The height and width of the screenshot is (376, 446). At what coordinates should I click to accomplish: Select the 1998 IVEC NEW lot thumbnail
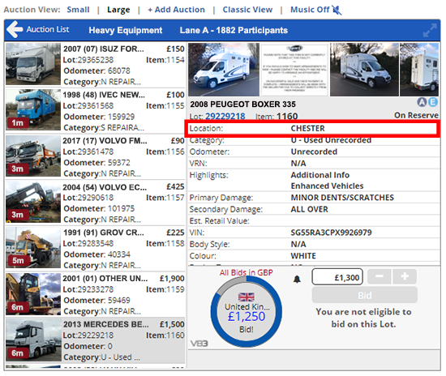tap(33, 109)
